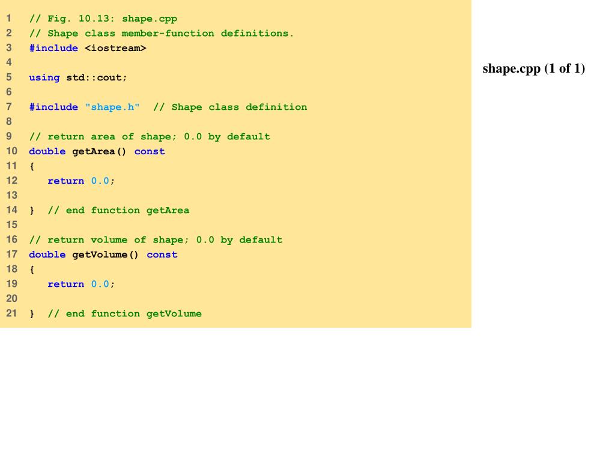
Task: Click line number 13
Action: [11, 195]
